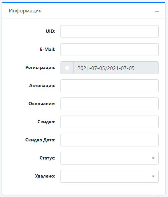Viewport: 168px width, 197px height.
Task: Click the Окончание input field
Action: click(110, 104)
